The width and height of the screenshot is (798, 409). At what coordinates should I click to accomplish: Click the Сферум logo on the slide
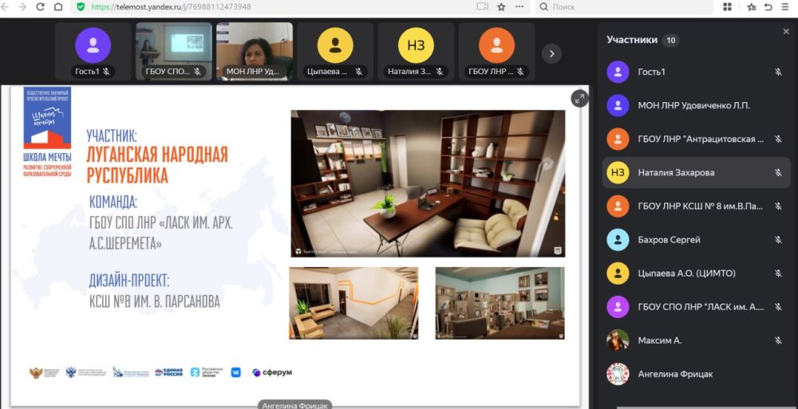(272, 373)
